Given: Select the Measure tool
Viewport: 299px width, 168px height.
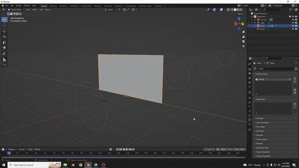Looking at the screenshot, I should point(4,60).
